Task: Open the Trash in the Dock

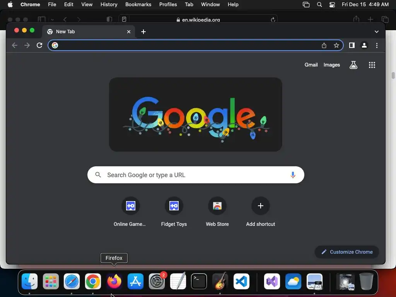Action: (x=366, y=281)
